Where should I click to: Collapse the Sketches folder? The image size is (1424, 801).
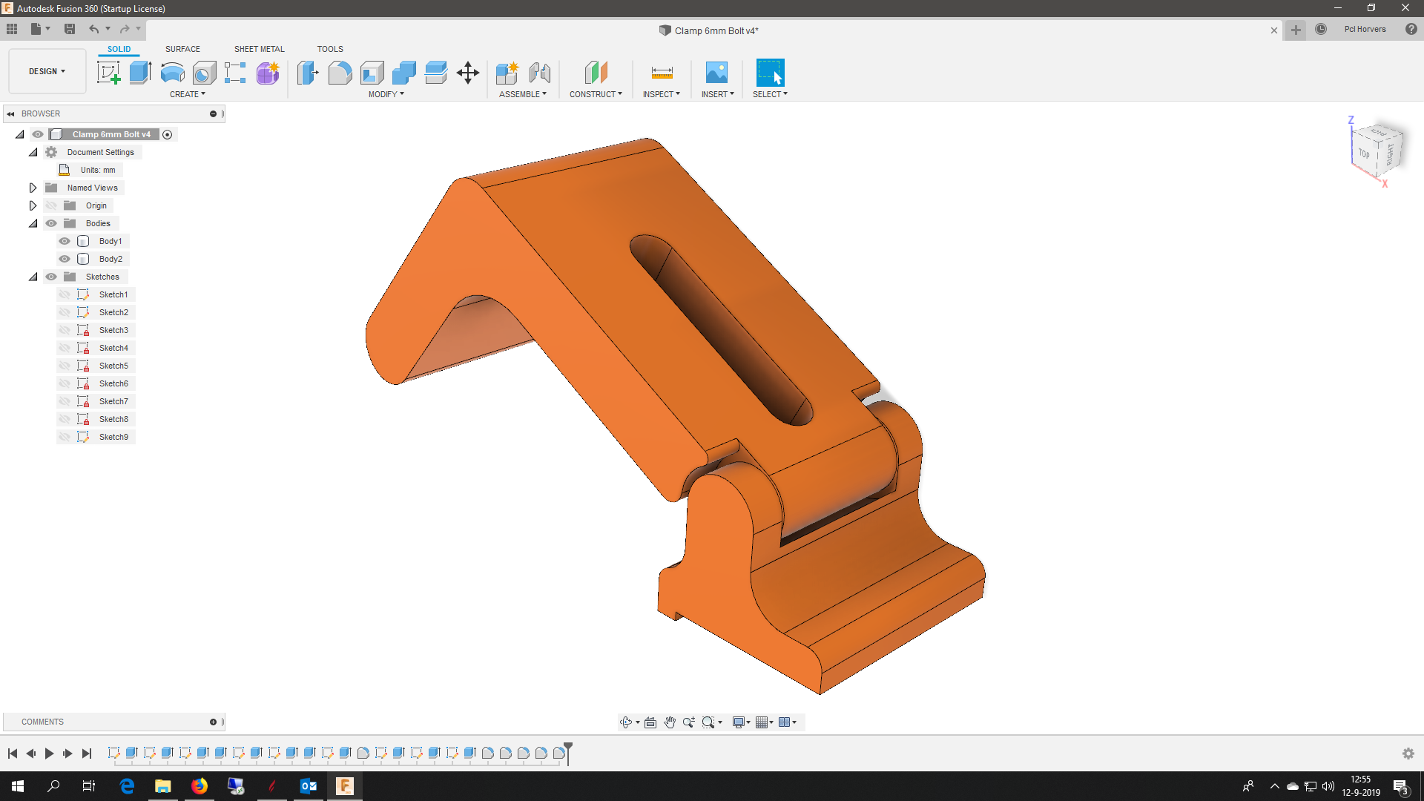point(33,277)
